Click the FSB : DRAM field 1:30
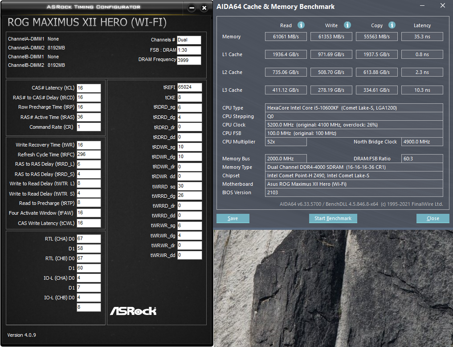This screenshot has height=347, width=453. [189, 50]
